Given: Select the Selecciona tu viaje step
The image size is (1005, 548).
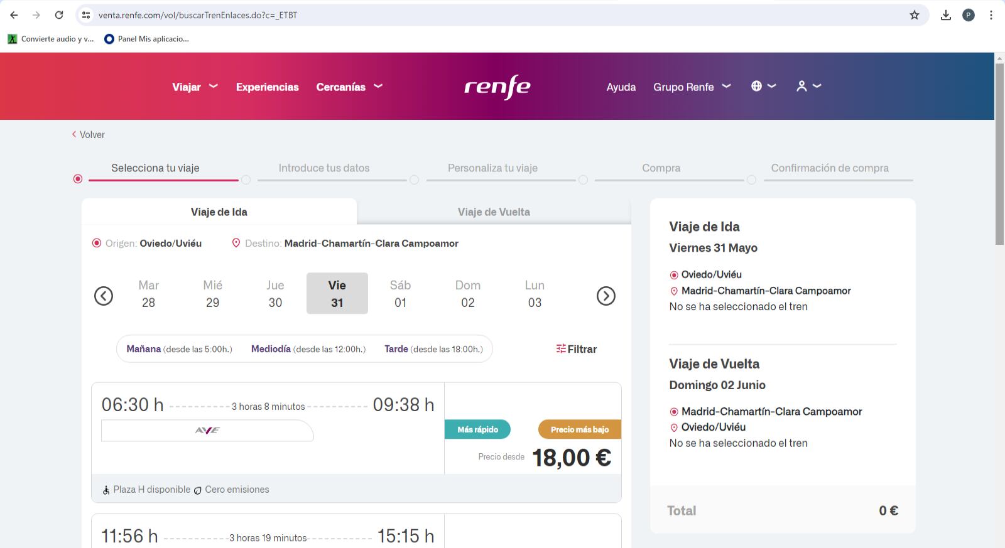Looking at the screenshot, I should point(155,168).
